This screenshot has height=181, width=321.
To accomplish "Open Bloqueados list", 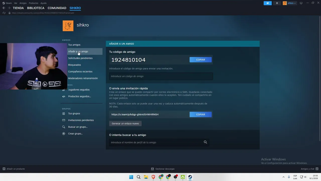I will [x=74, y=65].
